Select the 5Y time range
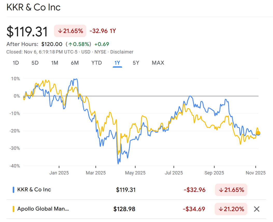The height and width of the screenshot is (222, 273). [136, 63]
